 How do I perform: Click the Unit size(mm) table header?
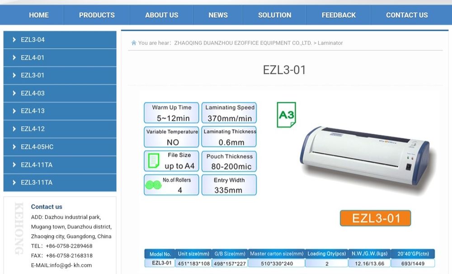[x=193, y=254]
